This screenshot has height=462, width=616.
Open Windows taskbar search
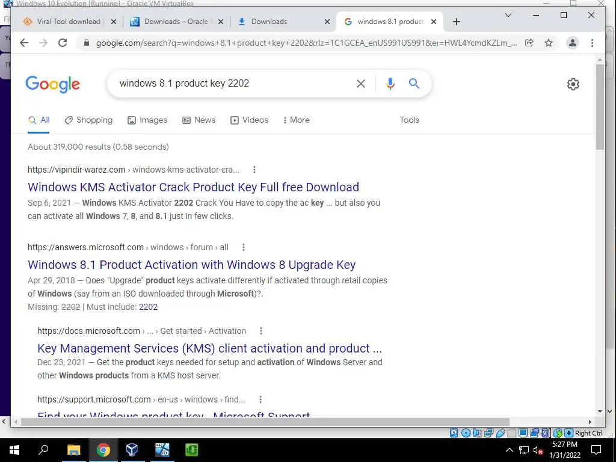[43, 450]
